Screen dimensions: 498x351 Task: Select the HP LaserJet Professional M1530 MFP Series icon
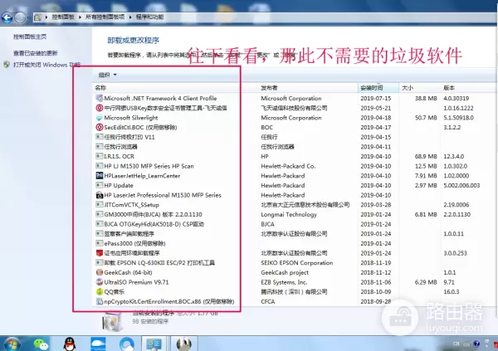click(x=100, y=195)
